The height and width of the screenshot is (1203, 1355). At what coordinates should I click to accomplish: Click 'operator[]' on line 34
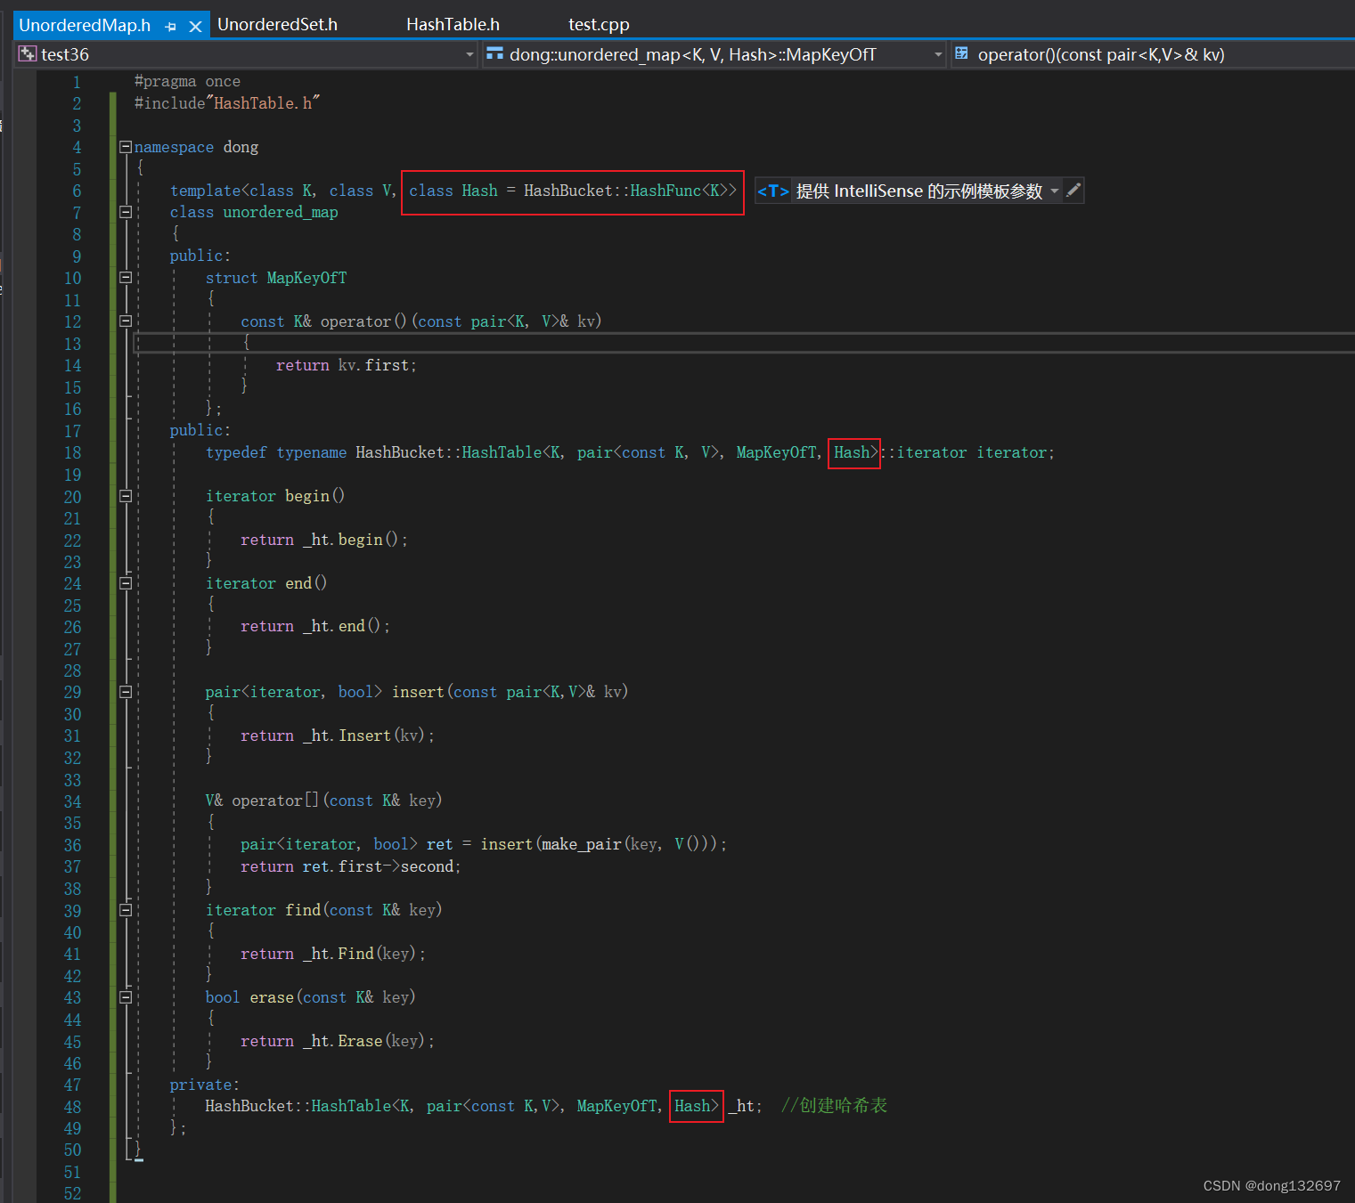[x=275, y=801]
